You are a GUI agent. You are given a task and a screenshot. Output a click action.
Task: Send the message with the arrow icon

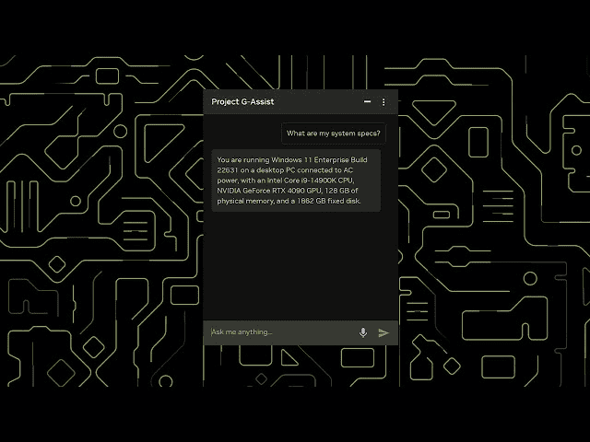[383, 332]
